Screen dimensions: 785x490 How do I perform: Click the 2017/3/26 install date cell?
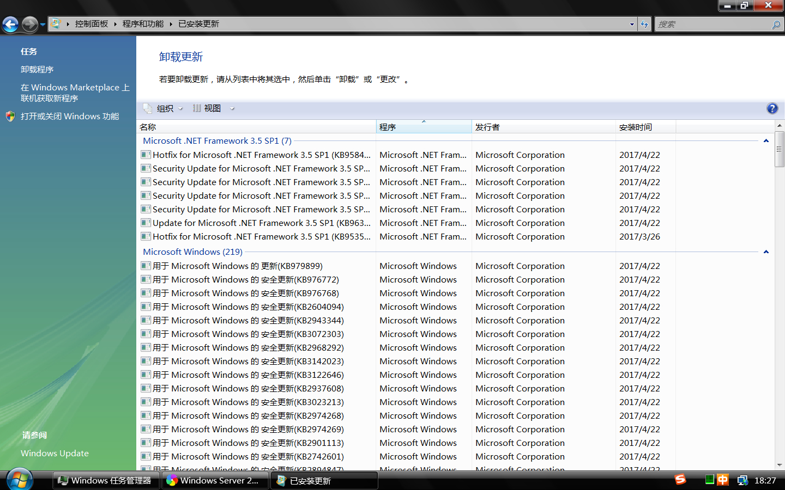coord(639,236)
